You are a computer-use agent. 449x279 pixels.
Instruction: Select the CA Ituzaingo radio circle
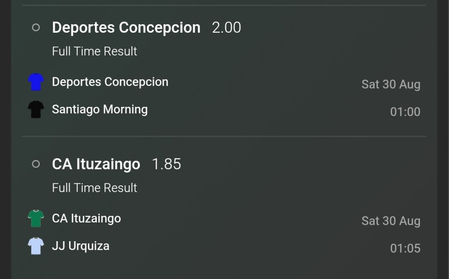pos(36,164)
